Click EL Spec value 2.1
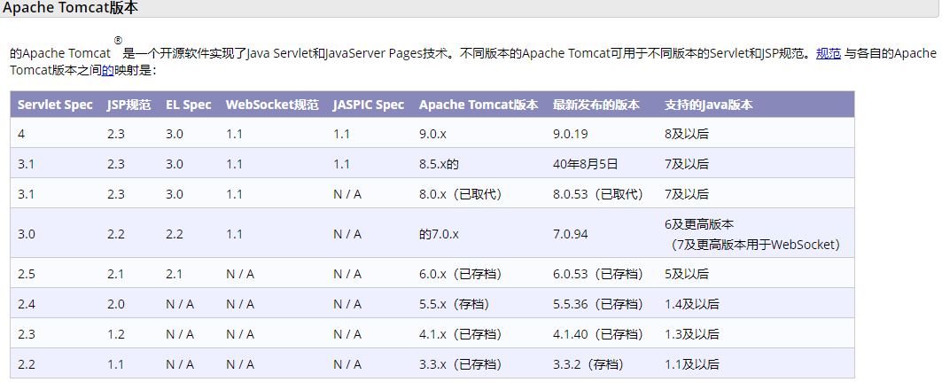Screen dimensions: 942x390 coord(175,274)
